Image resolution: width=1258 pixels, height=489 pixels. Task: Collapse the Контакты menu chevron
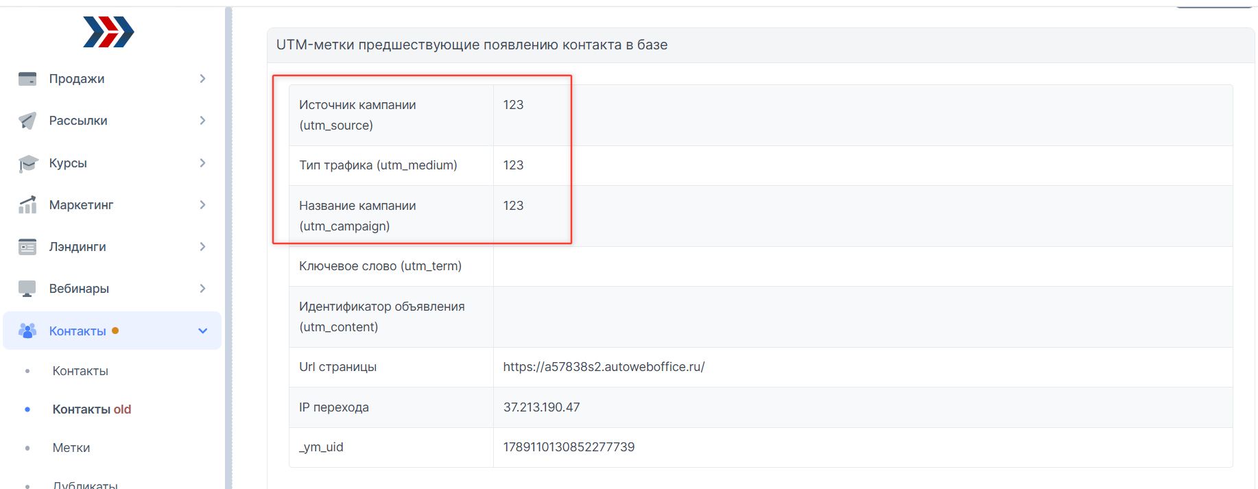(x=202, y=331)
